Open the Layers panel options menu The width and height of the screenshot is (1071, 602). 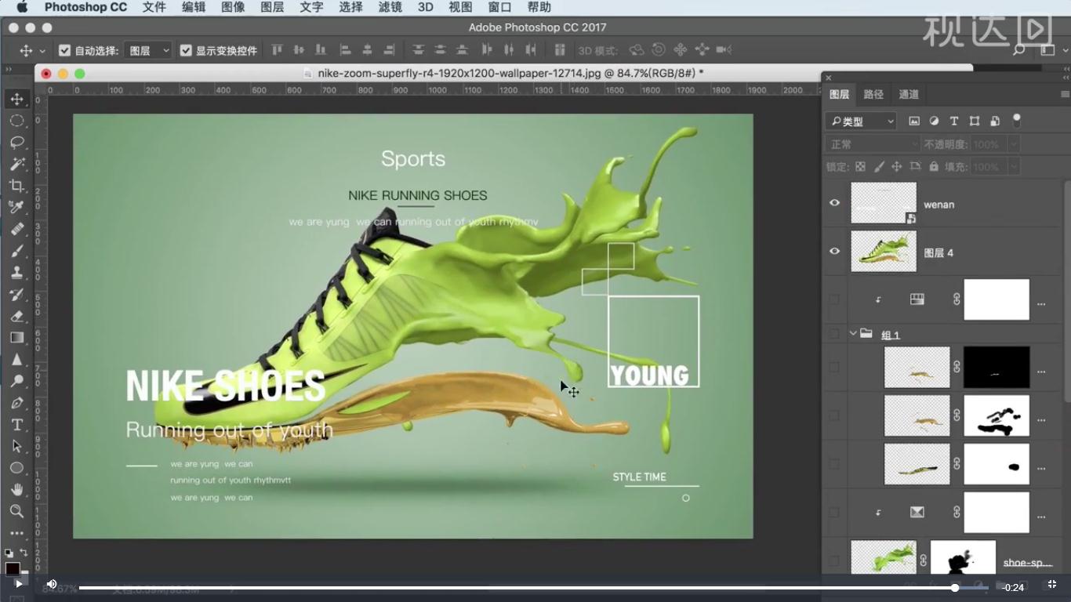[x=1065, y=94]
